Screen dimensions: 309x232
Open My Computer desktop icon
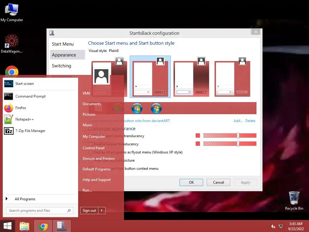[x=12, y=12]
